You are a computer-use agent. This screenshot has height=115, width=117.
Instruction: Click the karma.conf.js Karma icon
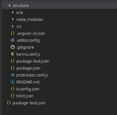(x=13, y=54)
